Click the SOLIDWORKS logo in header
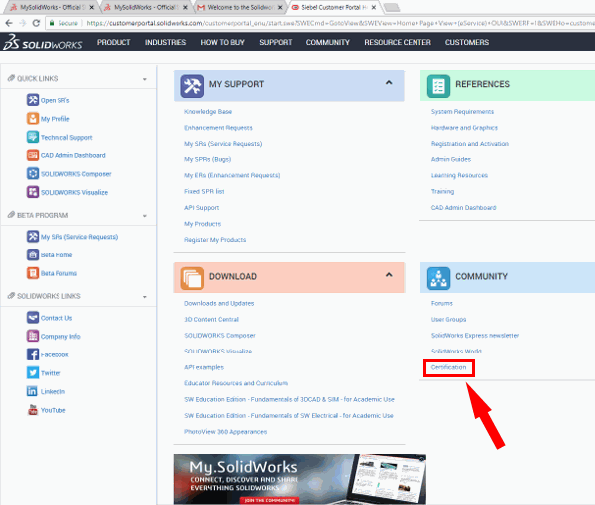Screen dimensions: 595x505 pos(43,42)
